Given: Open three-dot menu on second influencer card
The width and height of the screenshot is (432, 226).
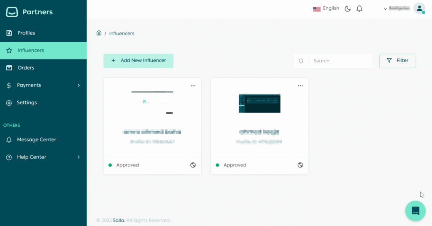Looking at the screenshot, I should click(300, 86).
